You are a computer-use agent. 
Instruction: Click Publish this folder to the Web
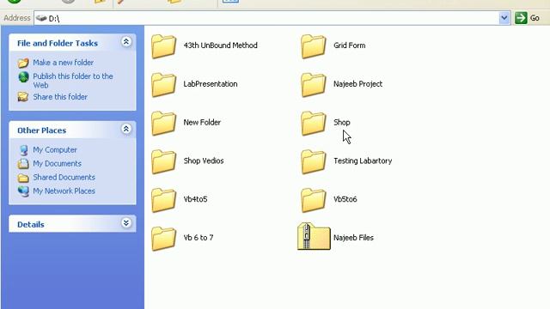73,81
